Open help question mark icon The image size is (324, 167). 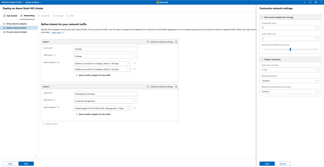coord(321,2)
